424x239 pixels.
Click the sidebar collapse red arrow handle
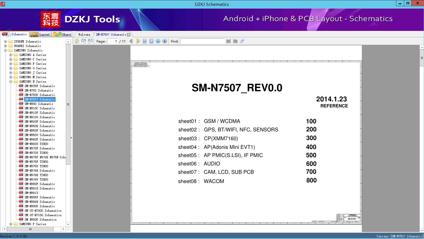(x=71, y=137)
